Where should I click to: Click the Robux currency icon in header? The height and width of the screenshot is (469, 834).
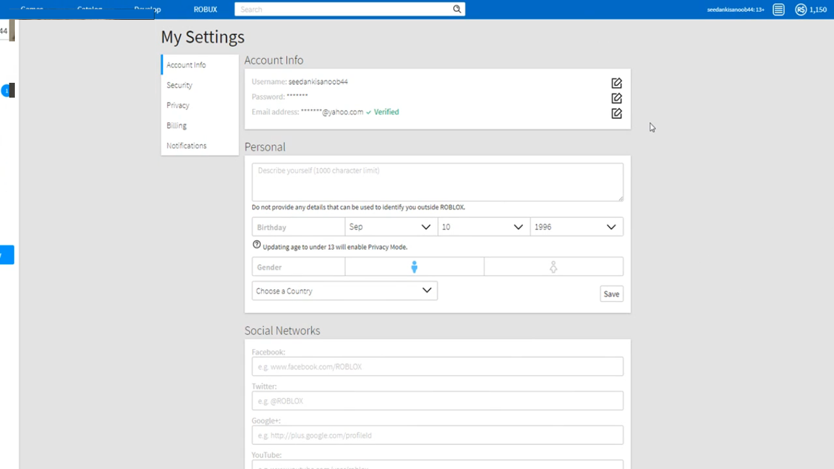801,10
